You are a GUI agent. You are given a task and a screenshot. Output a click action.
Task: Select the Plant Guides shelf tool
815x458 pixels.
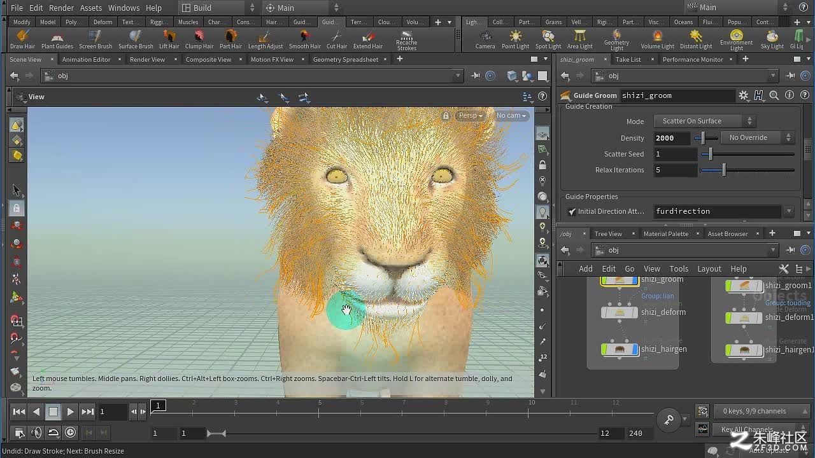[x=57, y=39]
